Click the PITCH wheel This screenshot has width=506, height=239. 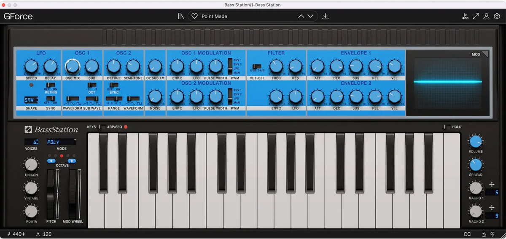pyautogui.click(x=51, y=193)
